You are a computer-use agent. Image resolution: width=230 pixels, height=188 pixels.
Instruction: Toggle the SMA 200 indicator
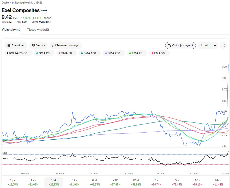[114, 53]
